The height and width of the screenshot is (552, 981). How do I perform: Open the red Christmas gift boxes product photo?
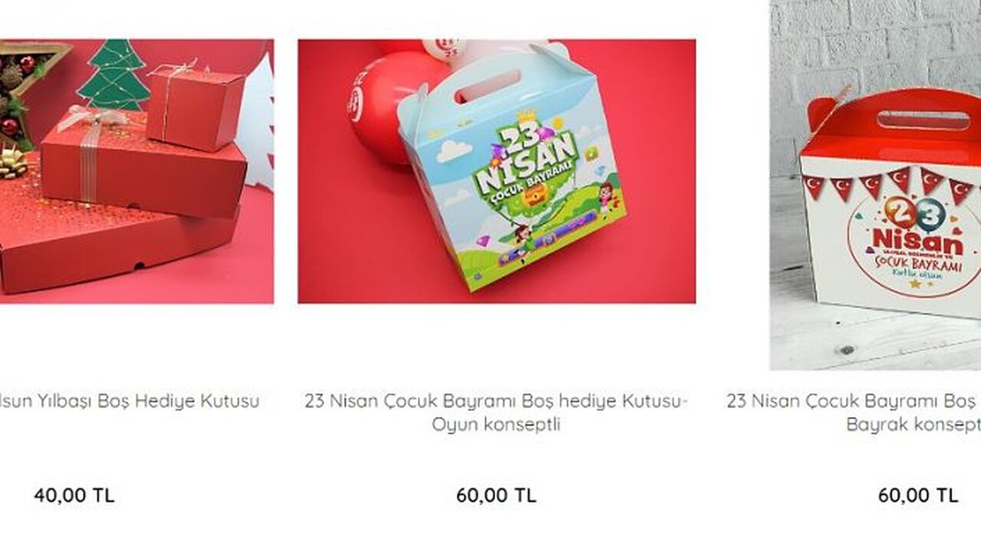click(136, 171)
